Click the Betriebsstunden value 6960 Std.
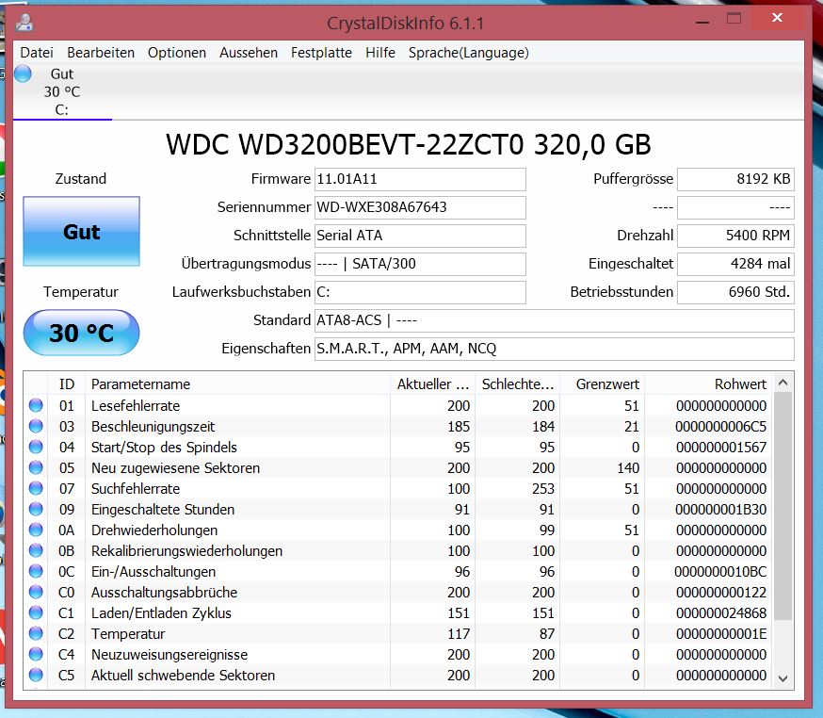The width and height of the screenshot is (823, 718). coord(735,292)
